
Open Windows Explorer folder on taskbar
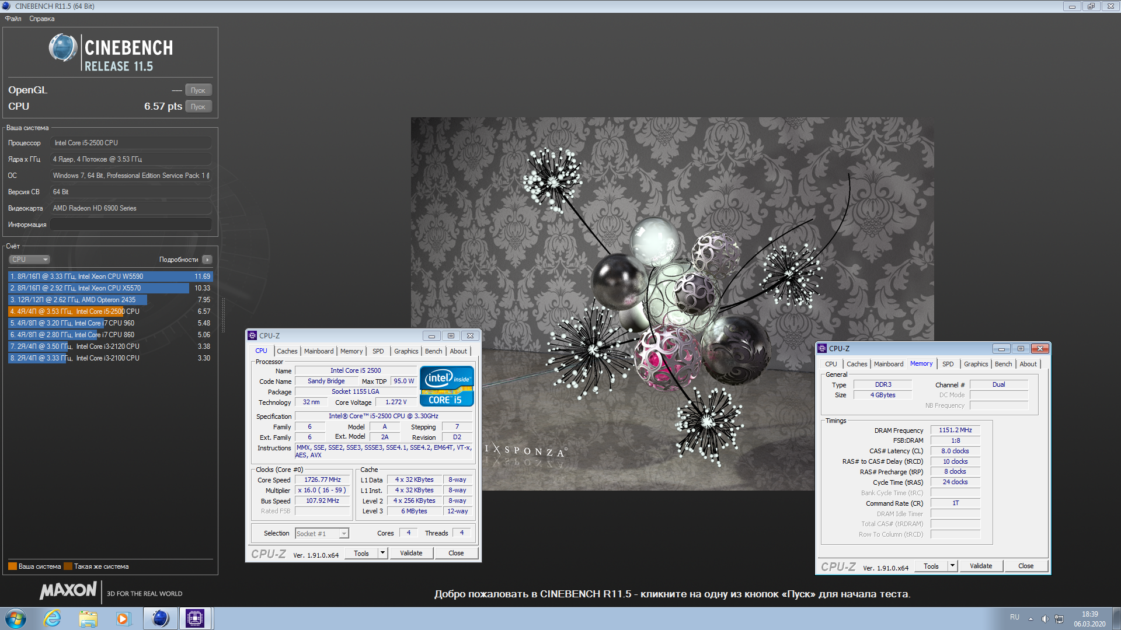click(x=88, y=618)
